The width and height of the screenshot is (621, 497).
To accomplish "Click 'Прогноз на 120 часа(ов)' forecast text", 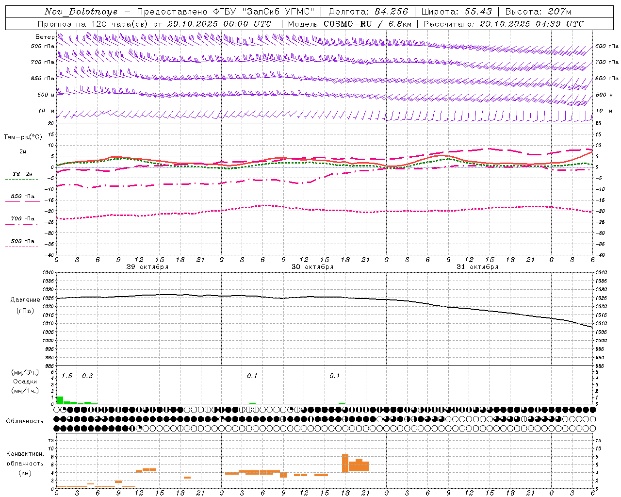I will (93, 24).
